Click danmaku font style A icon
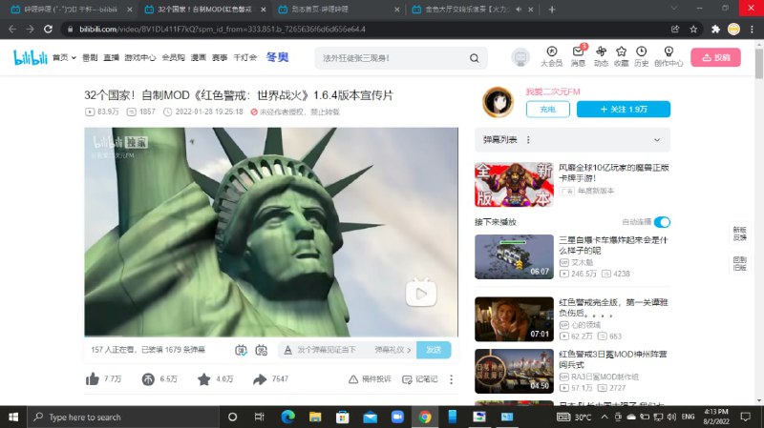The height and width of the screenshot is (428, 764). click(x=288, y=350)
